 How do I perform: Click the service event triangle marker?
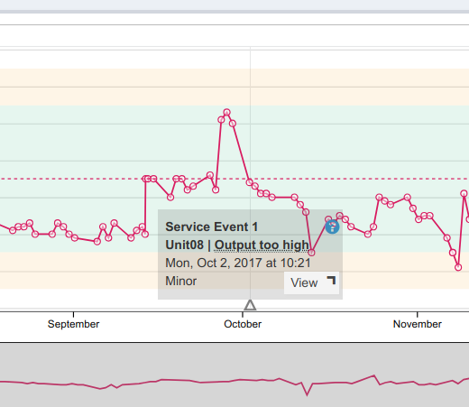[250, 305]
